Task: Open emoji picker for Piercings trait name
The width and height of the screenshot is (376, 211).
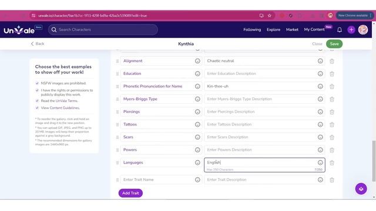Action: pos(197,112)
